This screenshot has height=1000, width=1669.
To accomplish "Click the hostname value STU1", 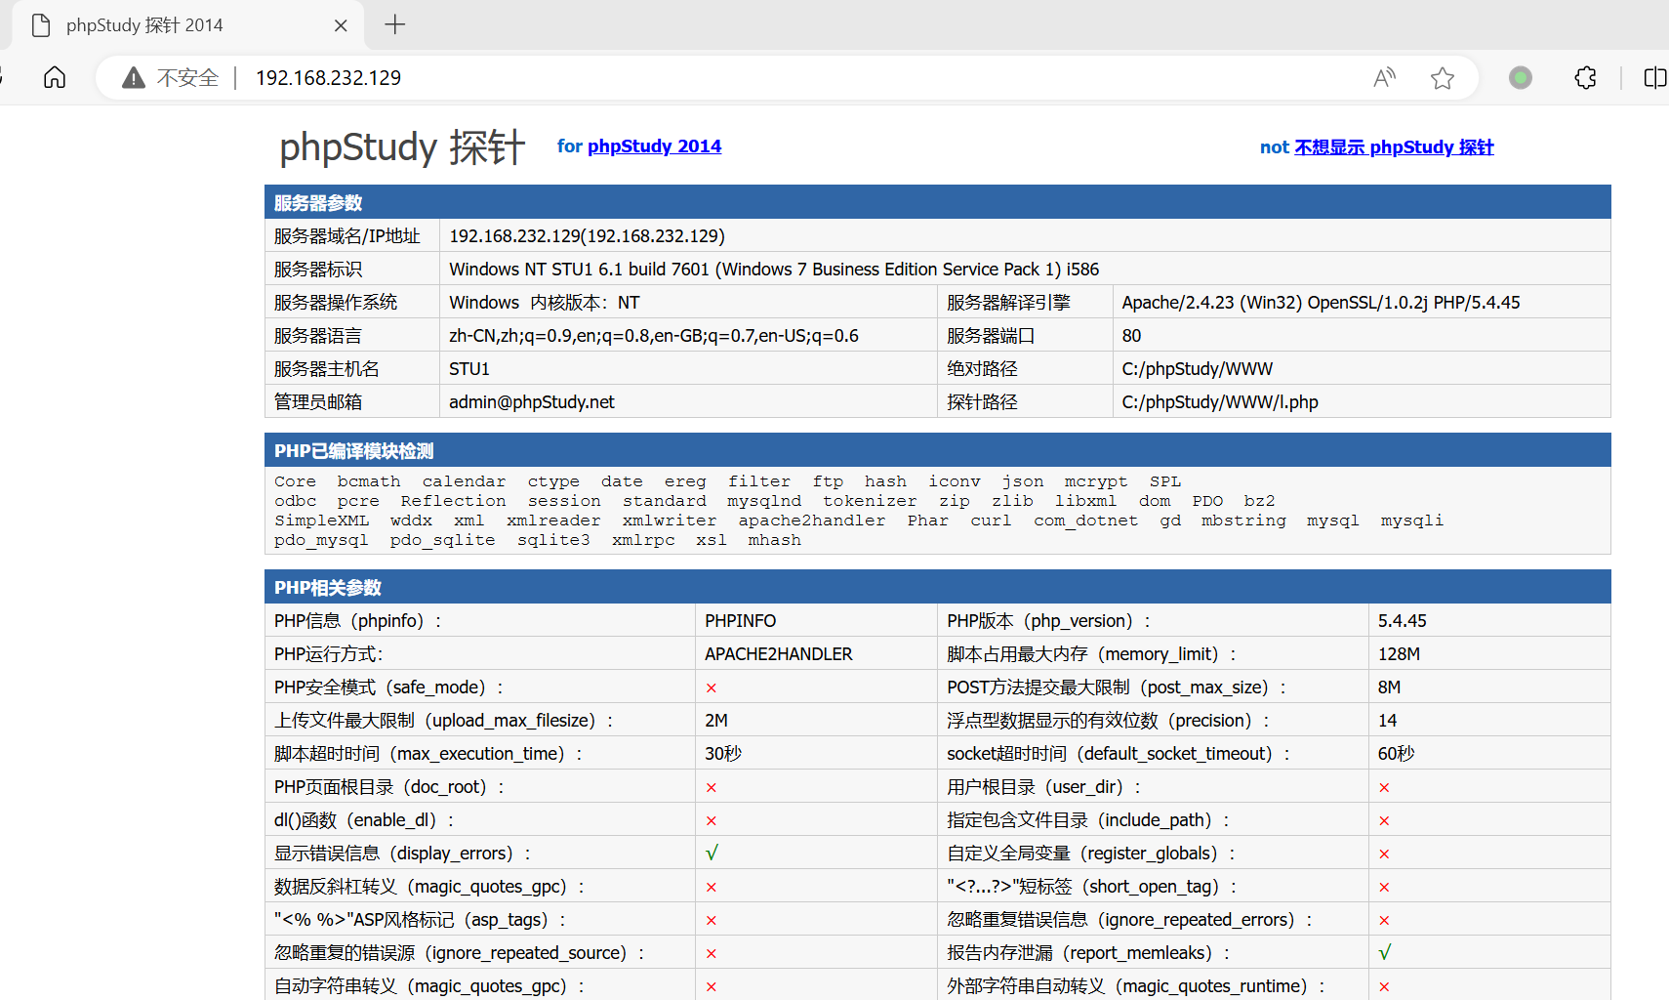I will (469, 369).
